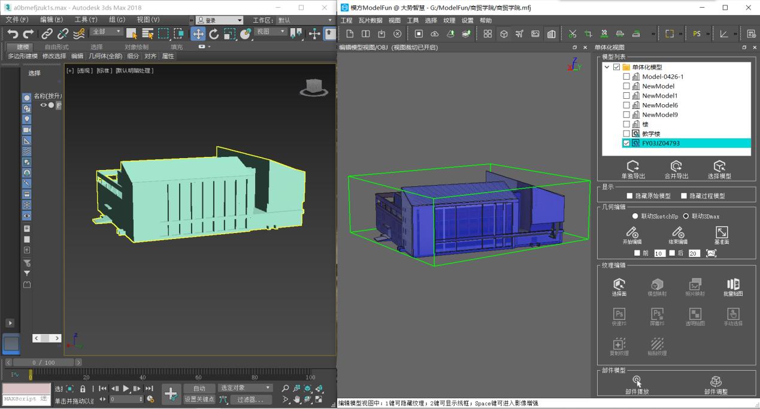
Task: Click the airplane icon in ModelFun toolbar
Action: tap(519, 34)
